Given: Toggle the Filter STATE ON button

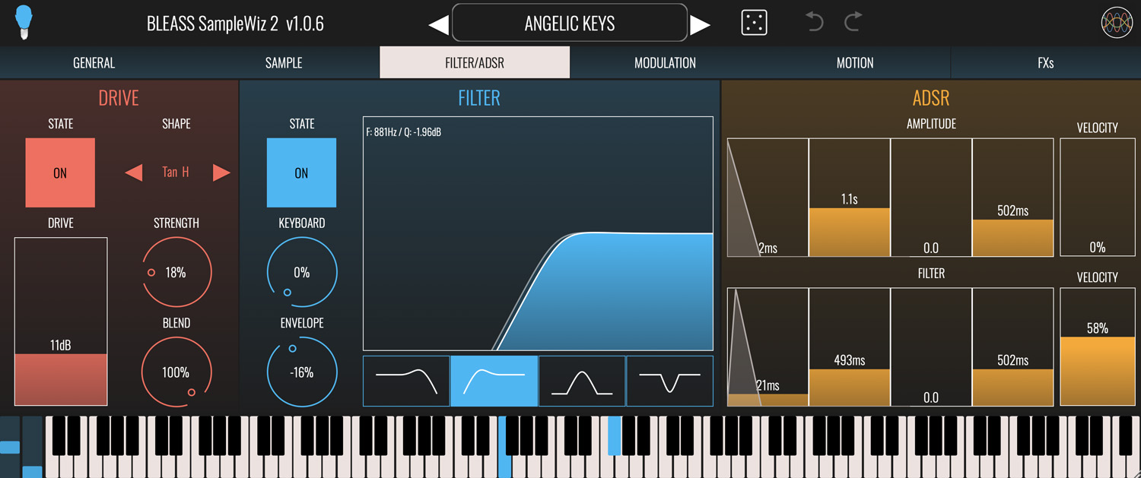Looking at the screenshot, I should click(x=301, y=173).
